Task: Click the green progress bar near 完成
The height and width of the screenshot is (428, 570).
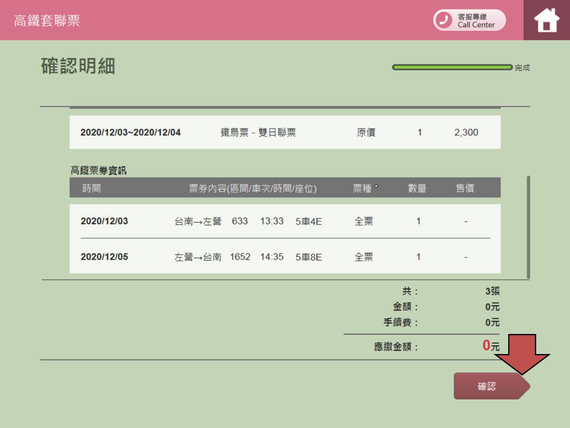Action: coord(452,67)
